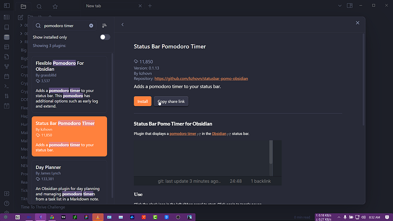The image size is (393, 221).
Task: Open the tab list dropdown arrow
Action: 339,6
